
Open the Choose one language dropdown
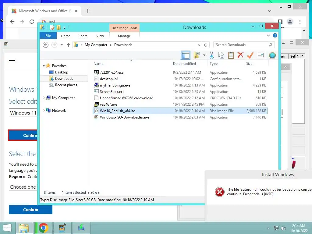(23, 187)
